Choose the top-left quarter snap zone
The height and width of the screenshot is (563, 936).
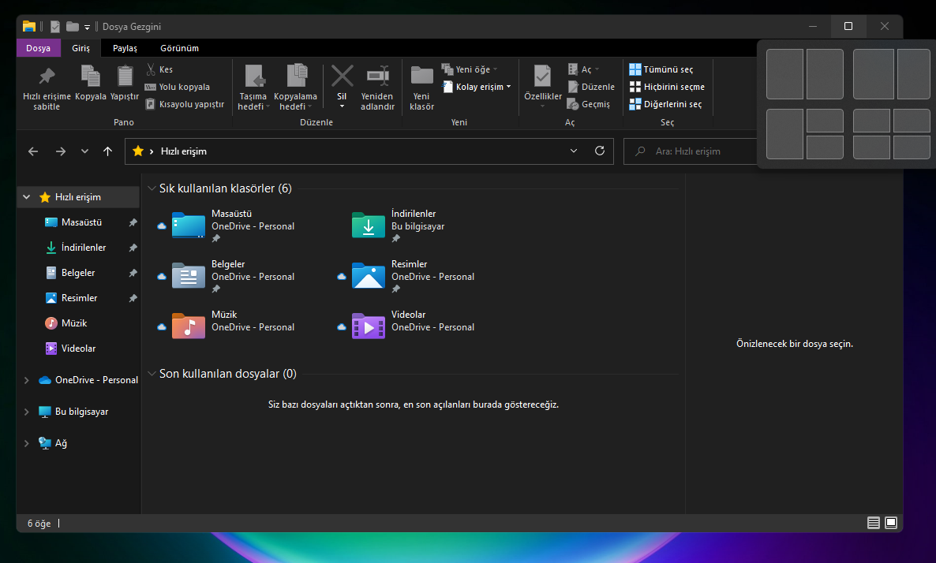(871, 121)
